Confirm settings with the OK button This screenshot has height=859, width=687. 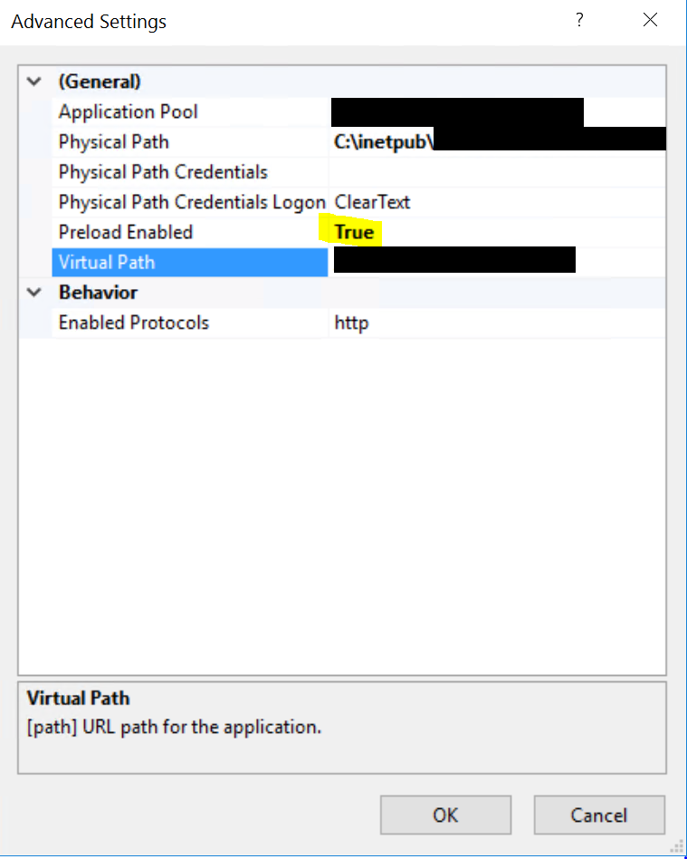tap(445, 816)
